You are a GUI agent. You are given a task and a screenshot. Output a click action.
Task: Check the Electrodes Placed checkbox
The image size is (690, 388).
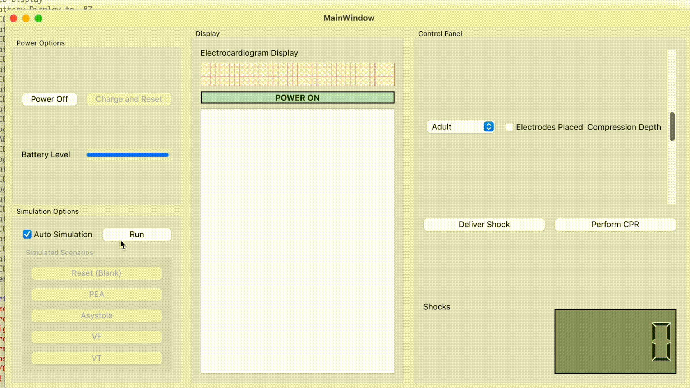509,127
